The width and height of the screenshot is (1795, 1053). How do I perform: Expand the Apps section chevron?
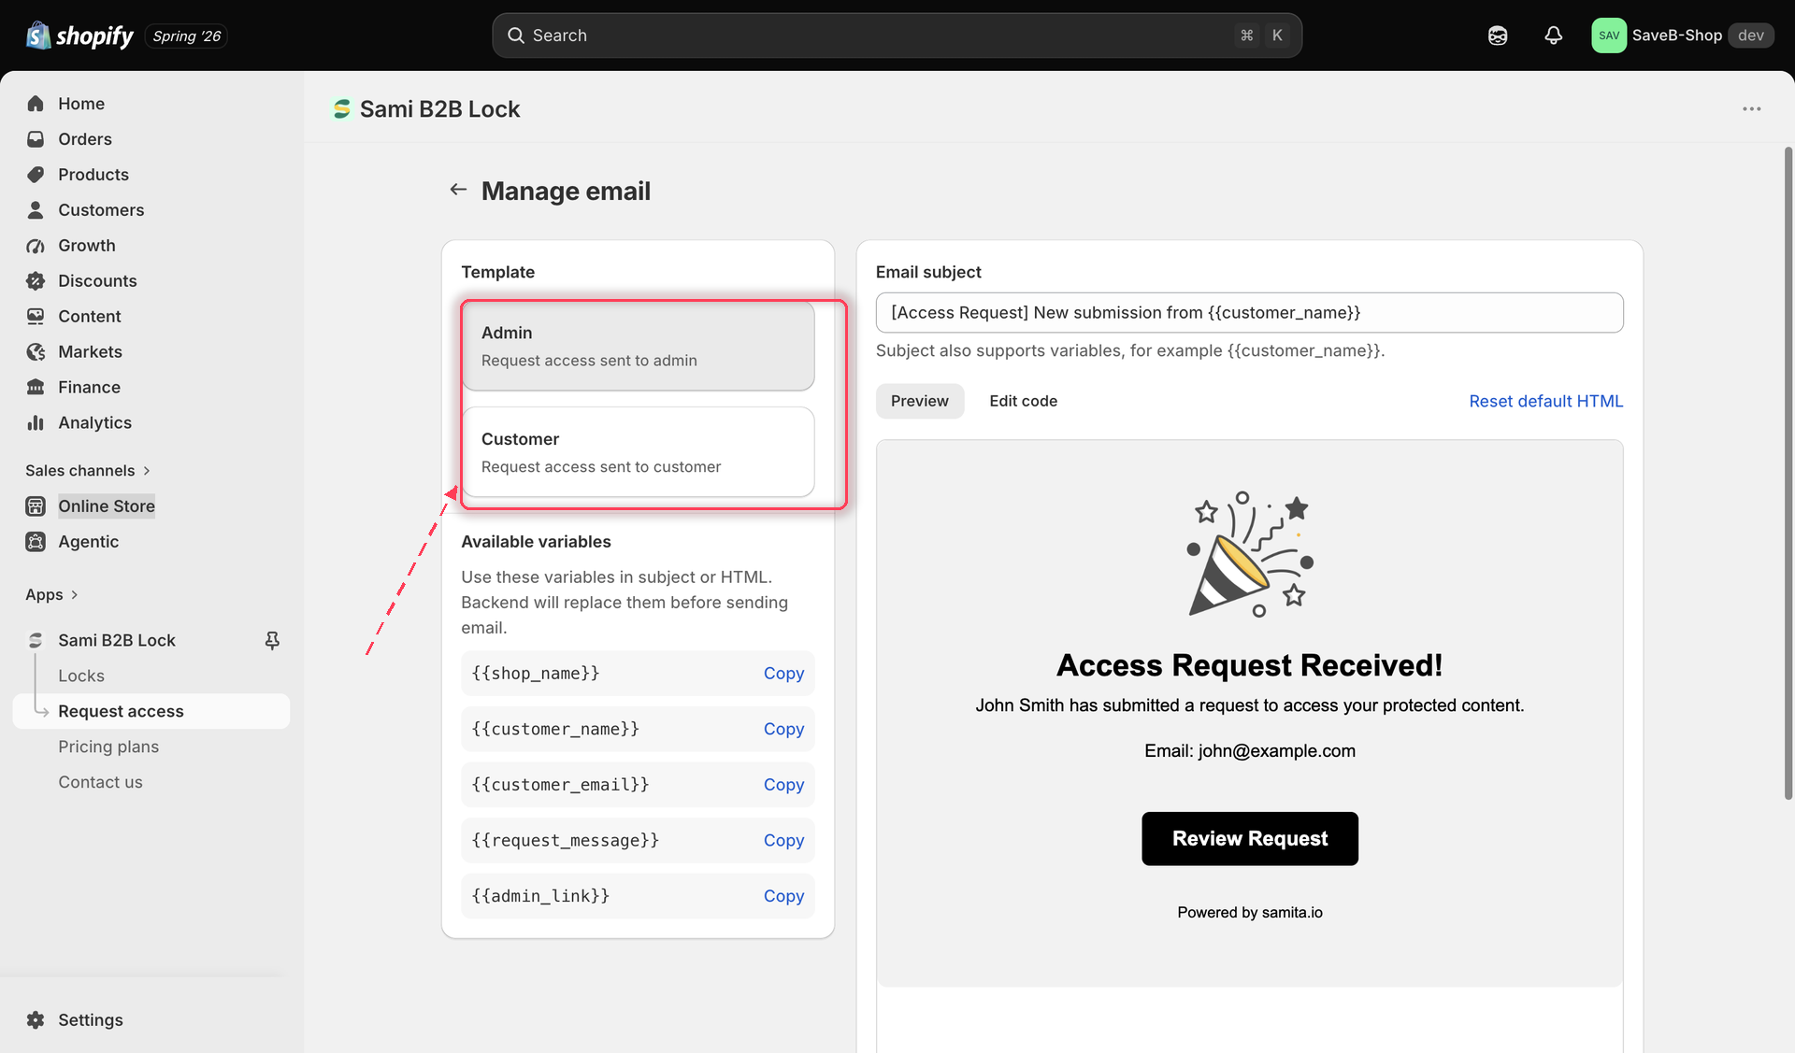click(x=74, y=595)
